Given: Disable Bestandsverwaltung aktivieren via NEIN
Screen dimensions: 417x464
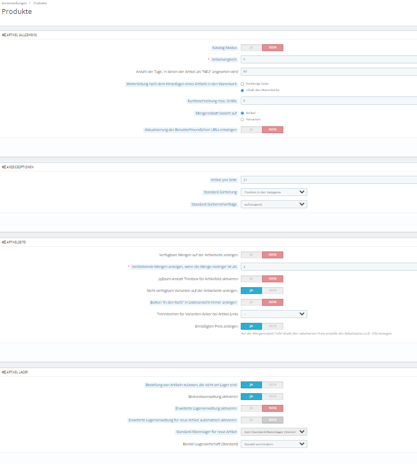Looking at the screenshot, I should 272,396.
